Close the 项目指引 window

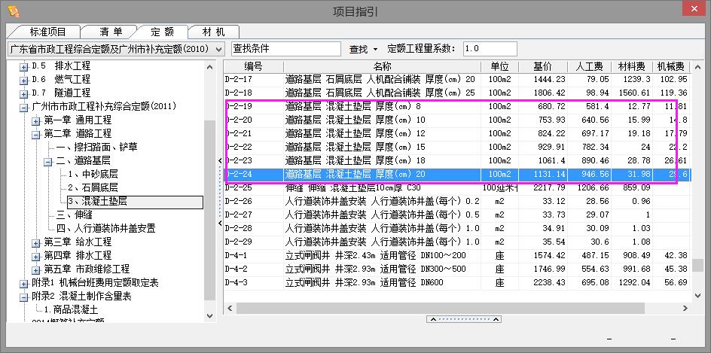click(x=694, y=9)
